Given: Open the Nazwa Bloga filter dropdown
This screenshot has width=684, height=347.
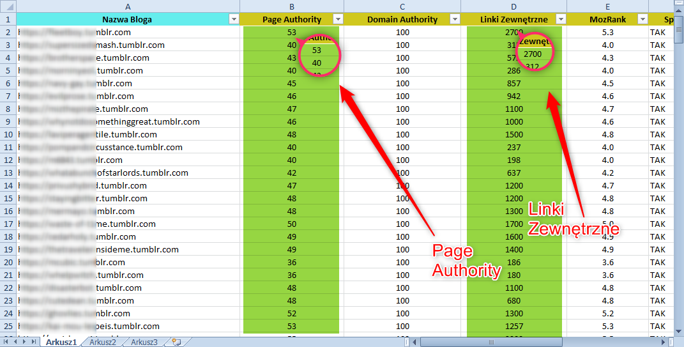Looking at the screenshot, I should [x=233, y=20].
